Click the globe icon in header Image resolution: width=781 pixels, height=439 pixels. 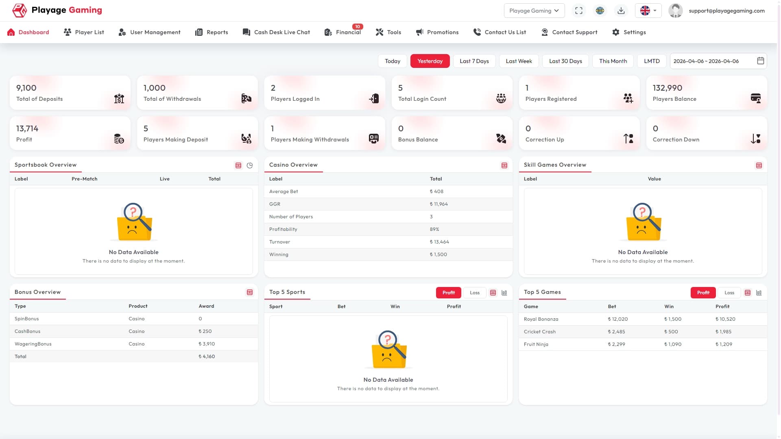pyautogui.click(x=600, y=11)
